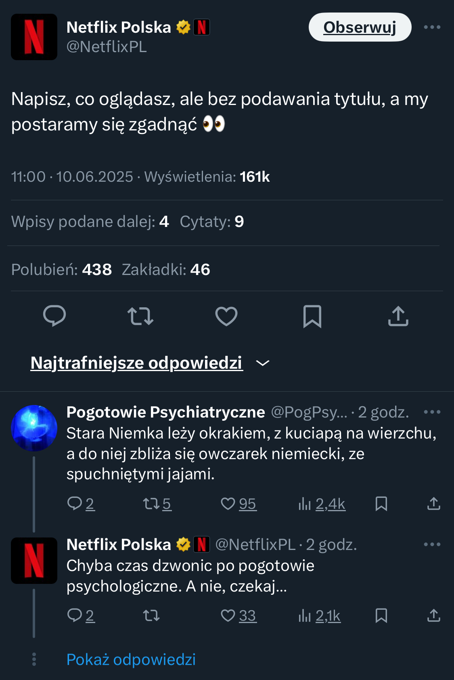The image size is (454, 680).
Task: View the Cytaty quotes count
Action: (211, 222)
